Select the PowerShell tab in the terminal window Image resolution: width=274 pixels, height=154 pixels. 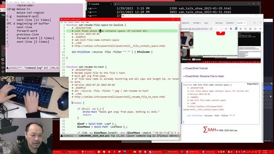click(x=100, y=4)
